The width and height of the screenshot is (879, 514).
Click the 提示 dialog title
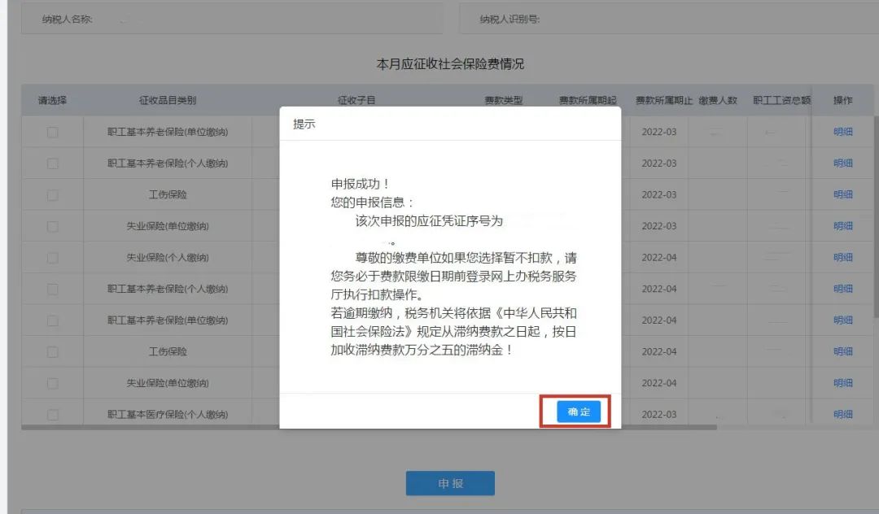tap(304, 124)
